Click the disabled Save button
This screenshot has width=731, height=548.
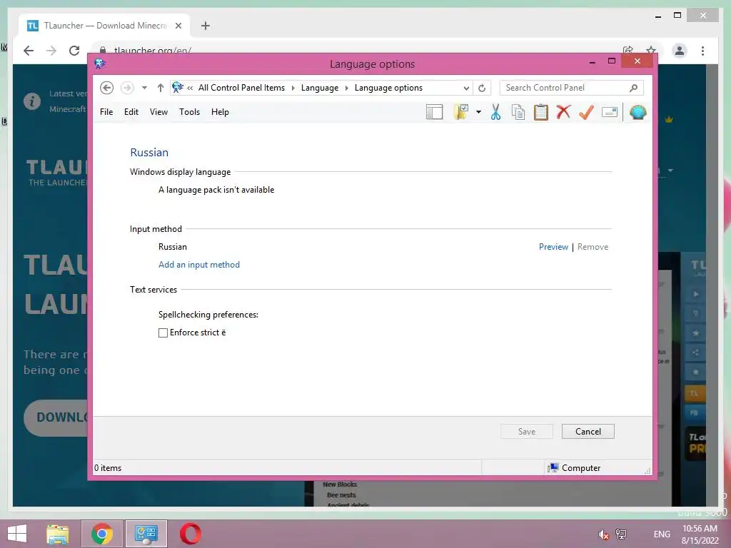[527, 432]
